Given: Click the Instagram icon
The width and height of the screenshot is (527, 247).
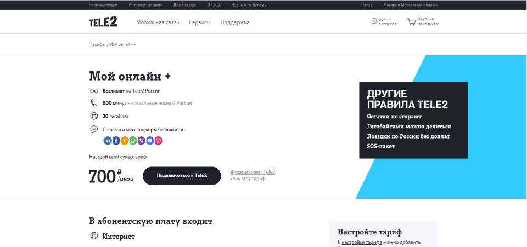Looking at the screenshot, I should coord(159,141).
